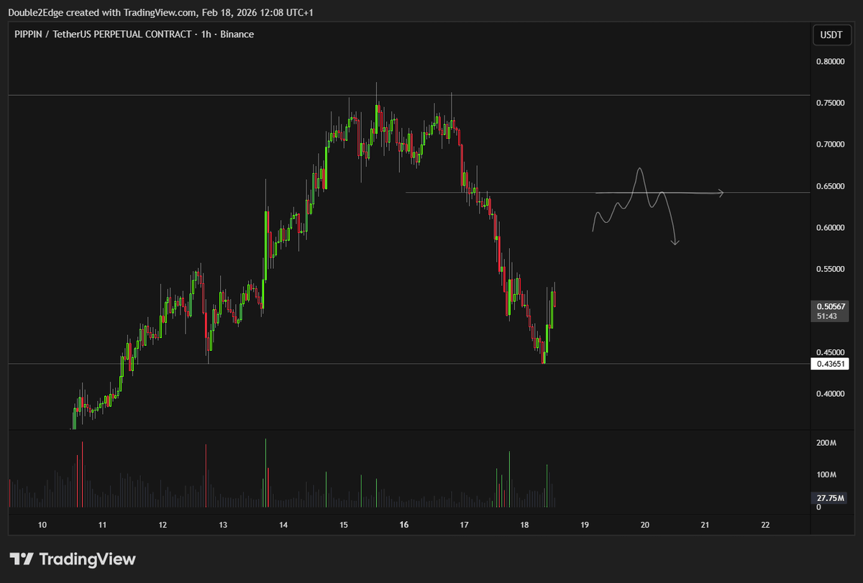Click the horizontal line price label 0.43651
863x583 pixels.
(x=830, y=364)
